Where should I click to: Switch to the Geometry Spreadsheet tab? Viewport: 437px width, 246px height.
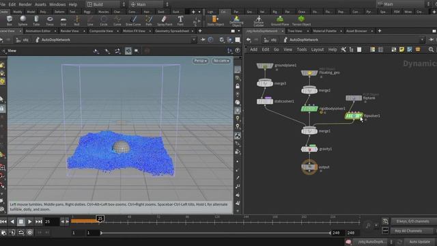[x=172, y=31]
